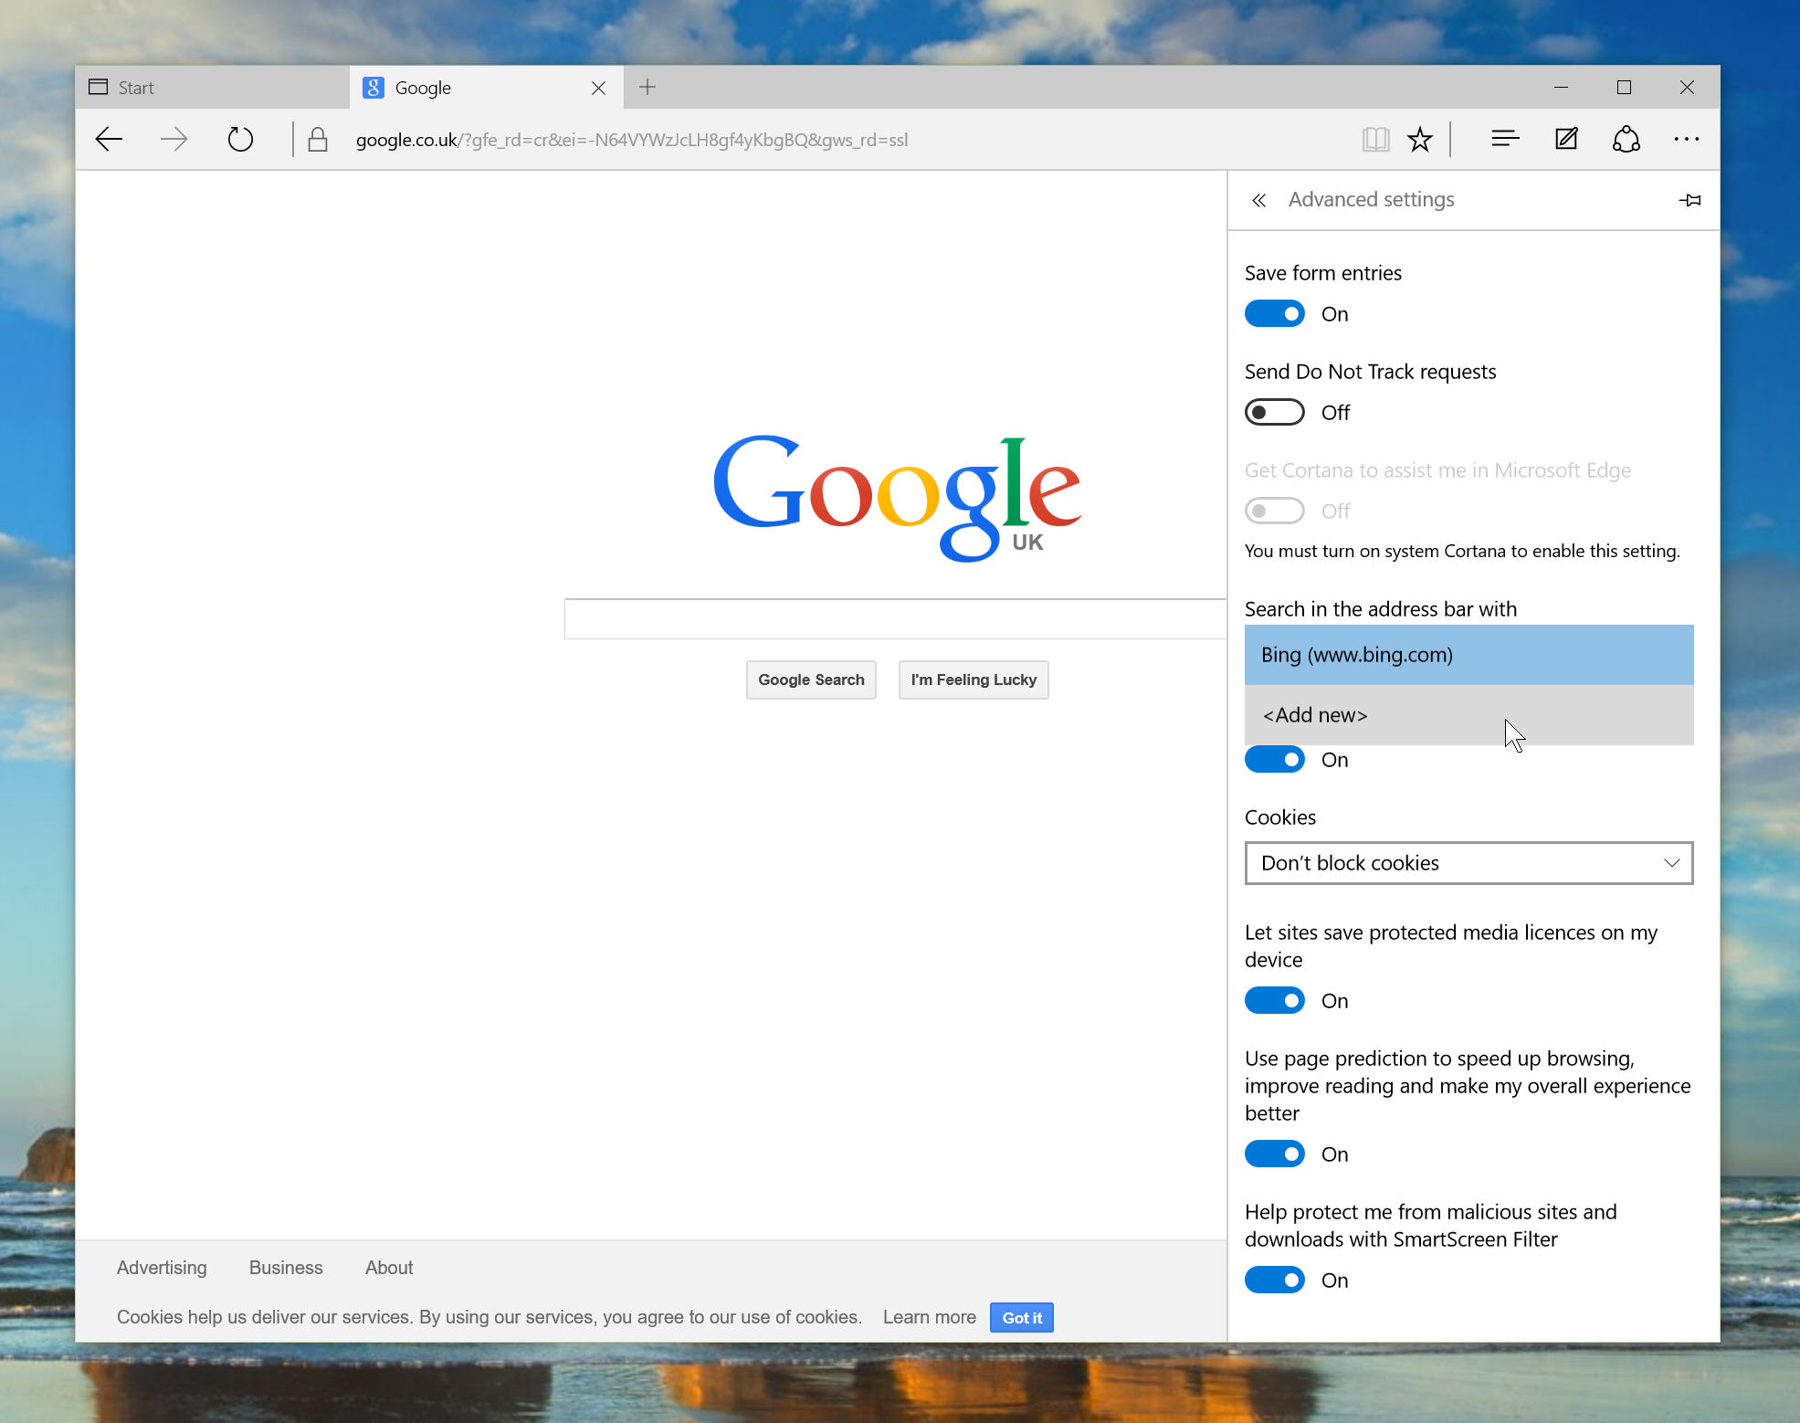
Task: Click the forward navigation arrow icon
Action: click(174, 139)
